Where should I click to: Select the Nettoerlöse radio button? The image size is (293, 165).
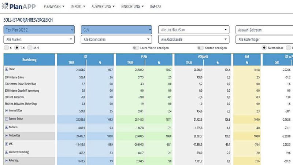[x=264, y=48]
